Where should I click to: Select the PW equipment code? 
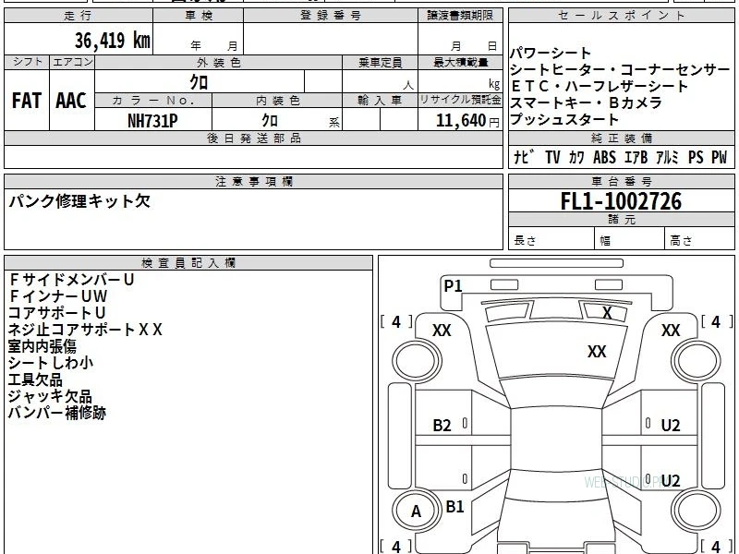click(720, 157)
